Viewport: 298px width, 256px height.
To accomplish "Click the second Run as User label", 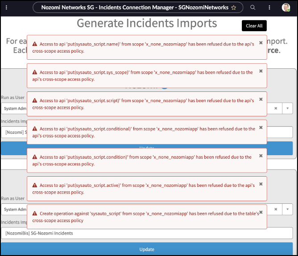I will [13, 198].
